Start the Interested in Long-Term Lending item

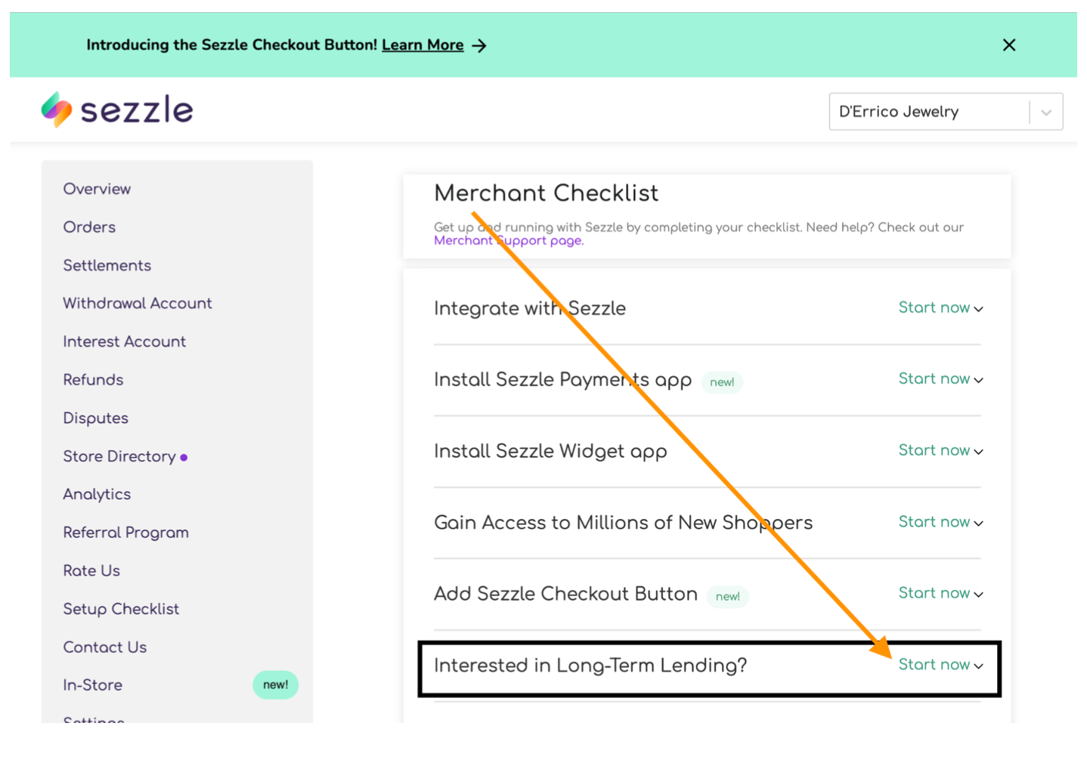[x=940, y=665]
